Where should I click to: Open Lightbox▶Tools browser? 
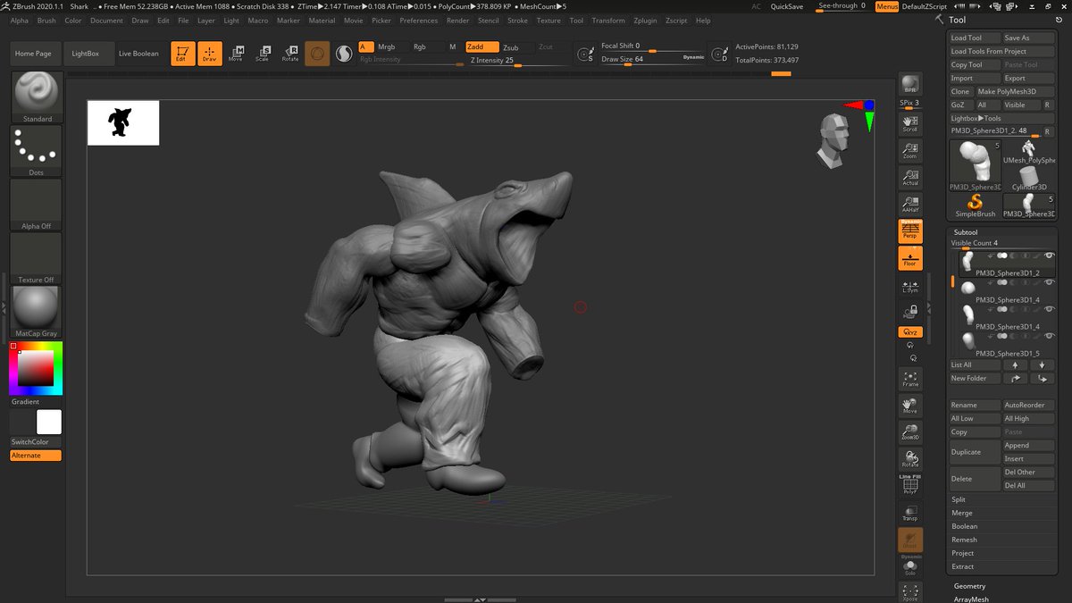point(1001,118)
